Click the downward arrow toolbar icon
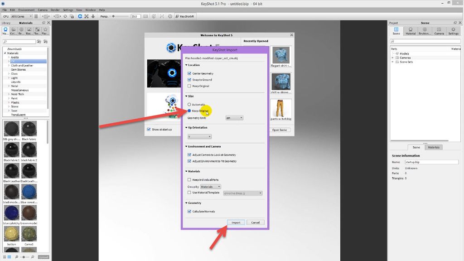Viewport: 464px width, 261px height. point(93,16)
